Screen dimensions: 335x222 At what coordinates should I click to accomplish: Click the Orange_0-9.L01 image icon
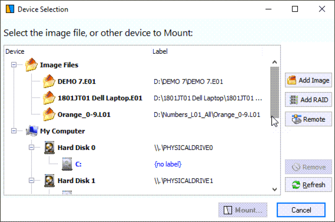49,114
